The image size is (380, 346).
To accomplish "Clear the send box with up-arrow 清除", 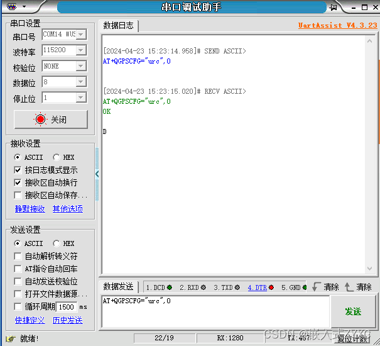I will [358, 287].
